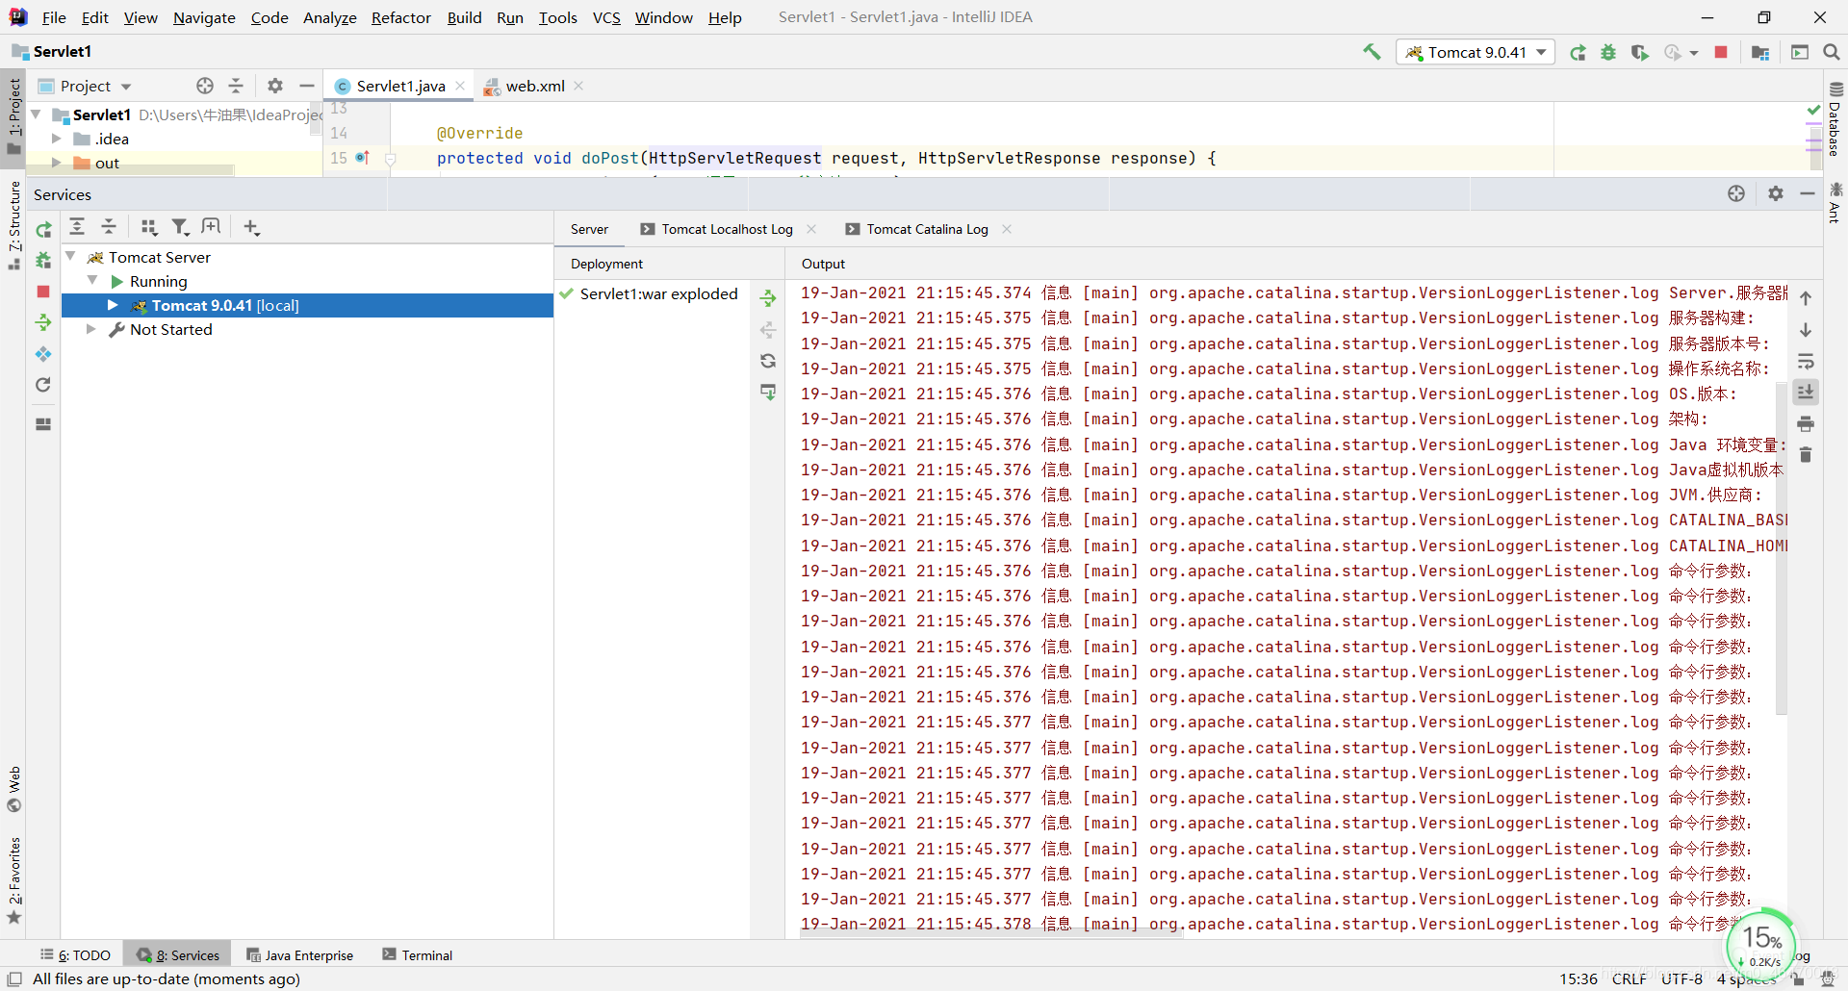Click the Refresh deployment icon
Viewport: 1848px width, 991px height.
[x=768, y=361]
